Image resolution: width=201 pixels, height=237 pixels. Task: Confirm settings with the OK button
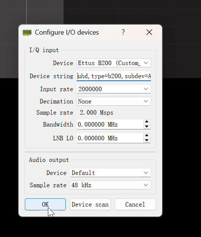(45, 204)
